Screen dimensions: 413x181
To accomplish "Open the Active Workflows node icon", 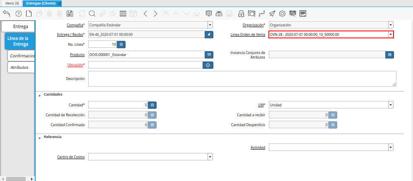I will pyautogui.click(x=261, y=14).
